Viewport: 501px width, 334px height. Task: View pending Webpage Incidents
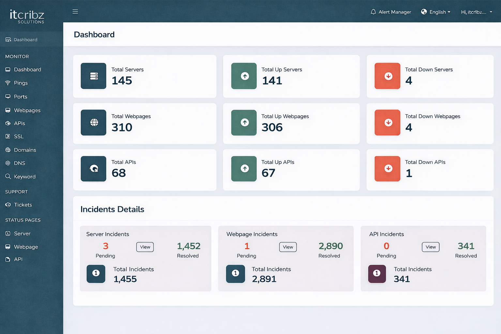288,247
